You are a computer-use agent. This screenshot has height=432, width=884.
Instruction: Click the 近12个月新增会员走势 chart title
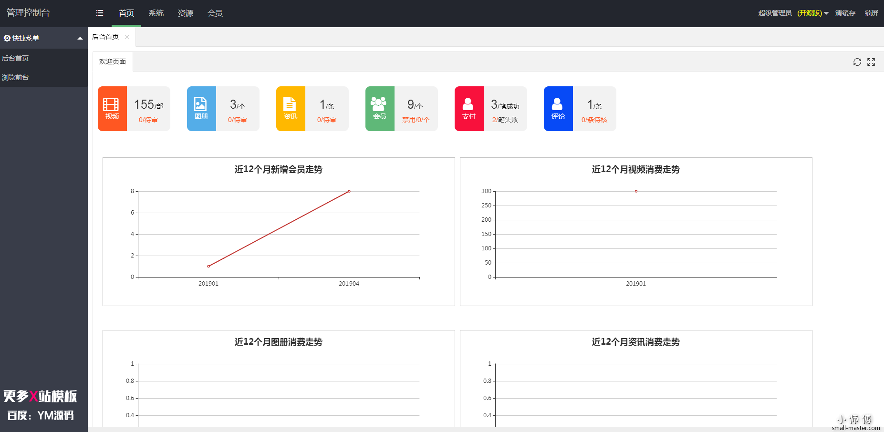pos(279,169)
